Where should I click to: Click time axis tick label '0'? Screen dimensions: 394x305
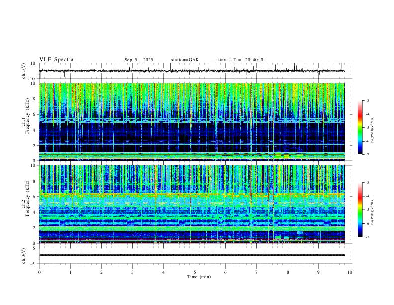39,272
